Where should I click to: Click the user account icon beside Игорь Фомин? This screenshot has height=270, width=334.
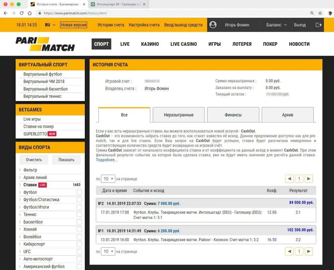pos(213,25)
